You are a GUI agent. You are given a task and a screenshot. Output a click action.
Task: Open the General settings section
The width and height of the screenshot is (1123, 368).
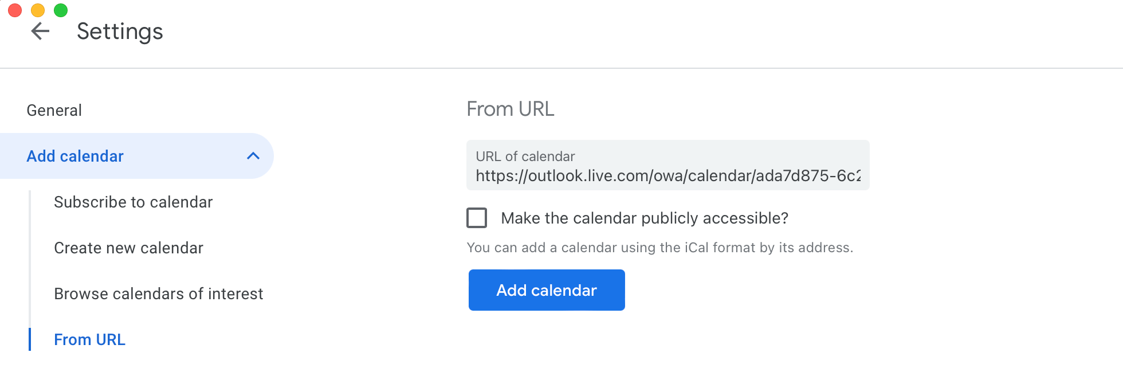54,110
